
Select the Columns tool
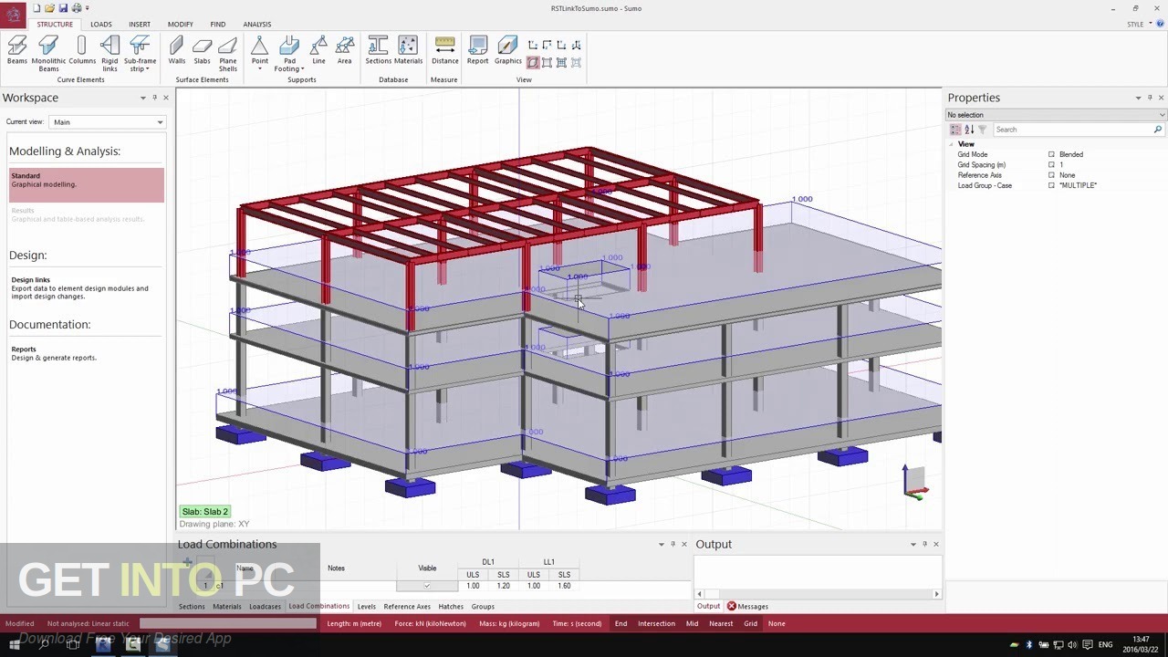(82, 50)
